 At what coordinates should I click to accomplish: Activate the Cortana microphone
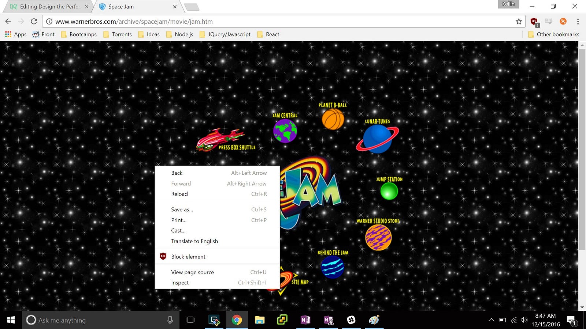tap(170, 320)
